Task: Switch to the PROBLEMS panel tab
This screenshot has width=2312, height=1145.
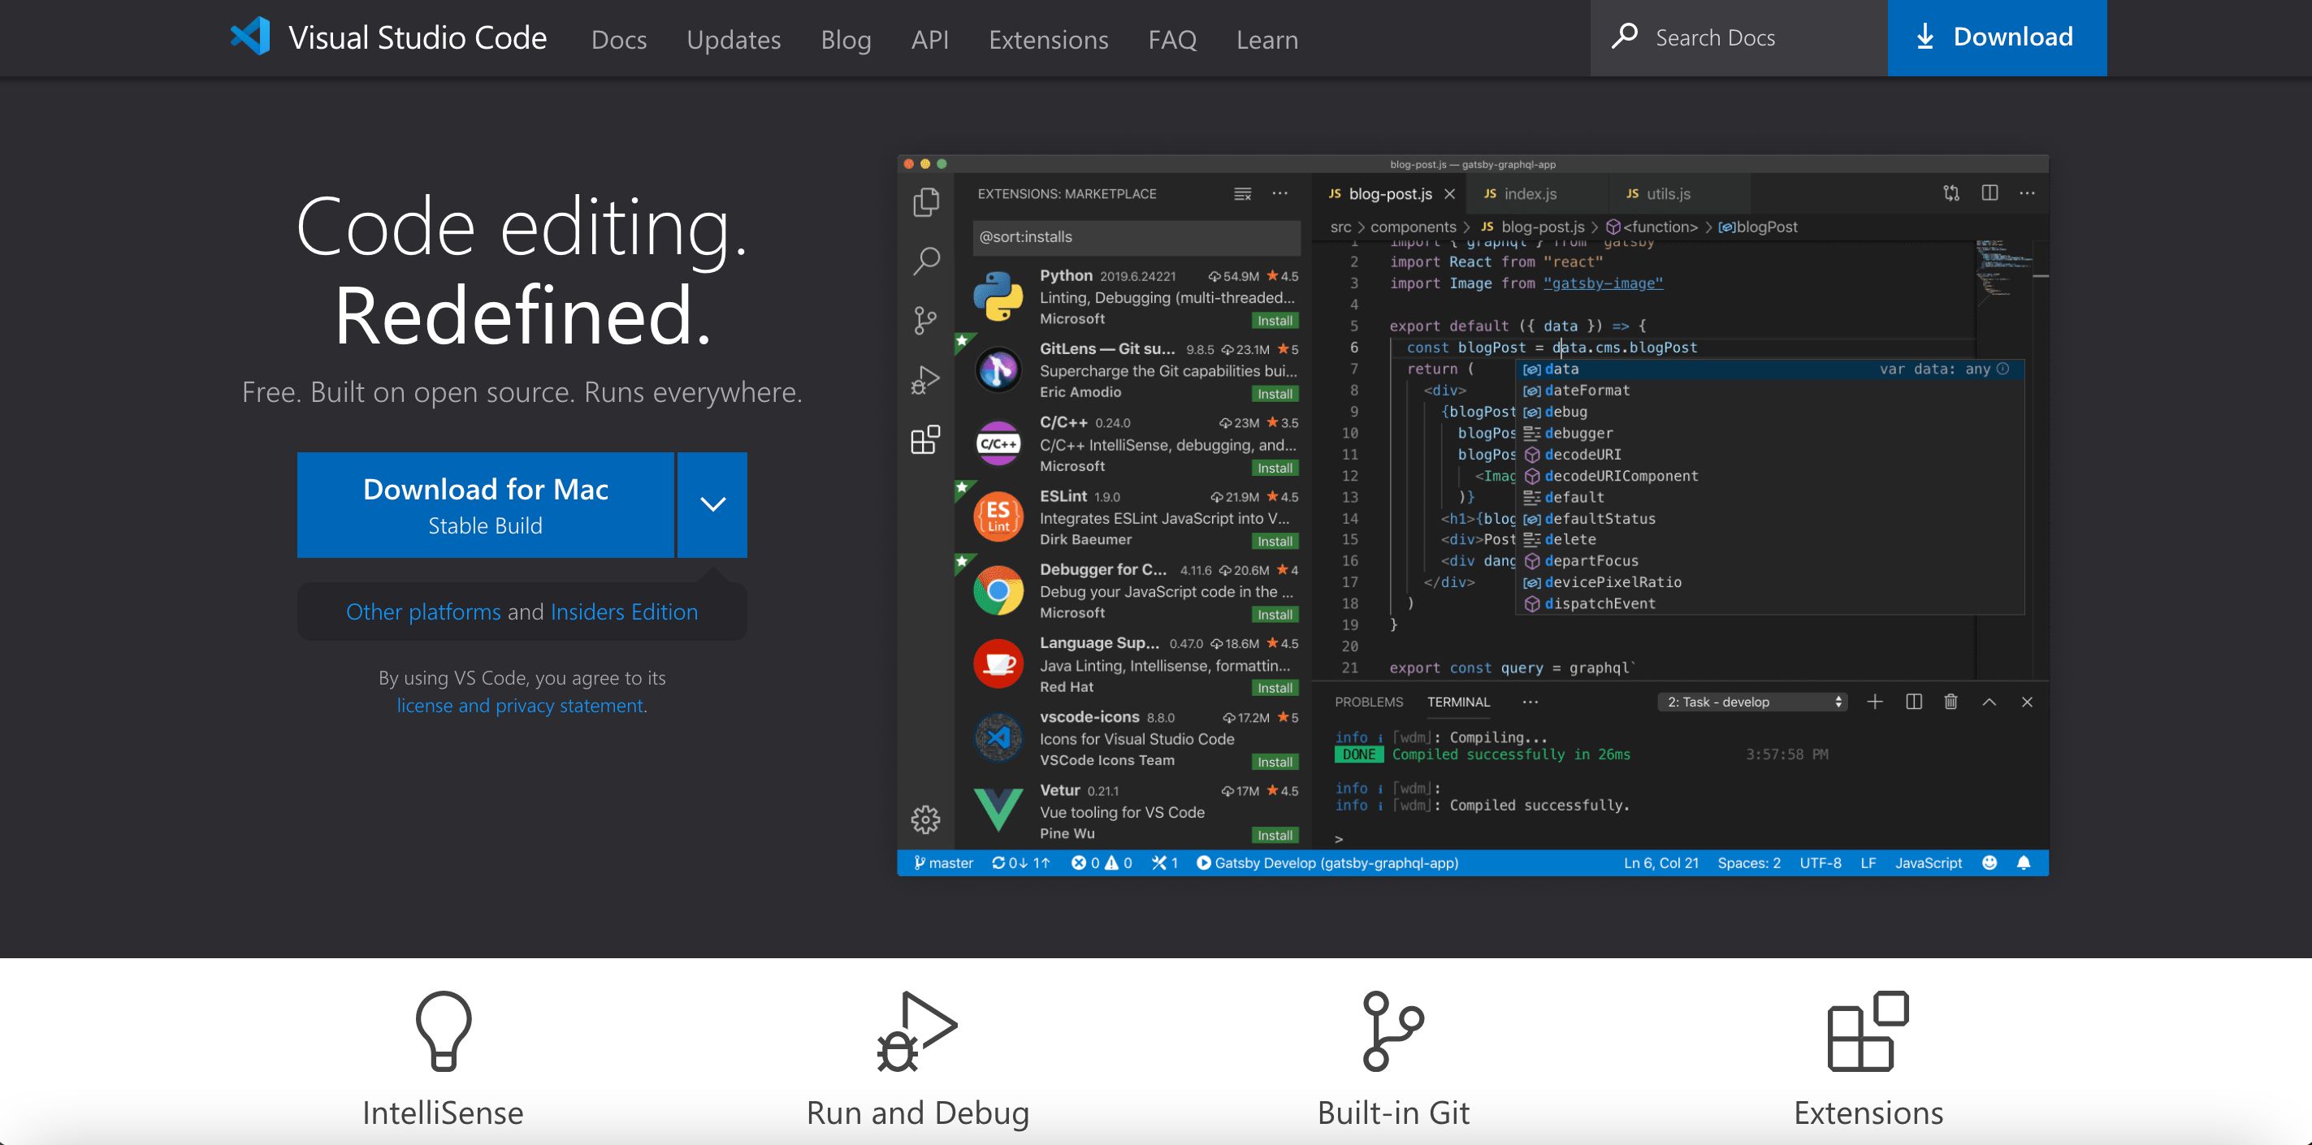Action: click(1369, 702)
